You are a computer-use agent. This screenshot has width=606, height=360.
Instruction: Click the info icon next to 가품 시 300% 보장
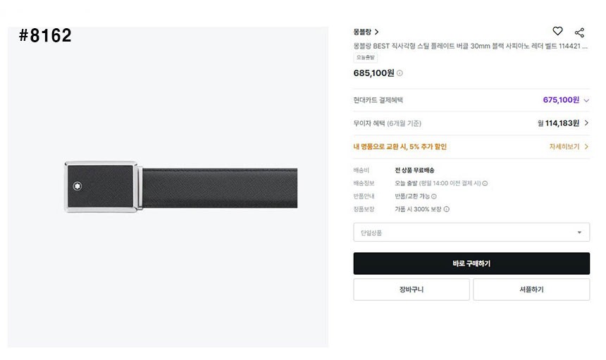(447, 209)
